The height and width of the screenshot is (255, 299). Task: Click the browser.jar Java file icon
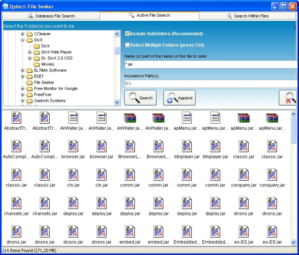[x=73, y=146]
